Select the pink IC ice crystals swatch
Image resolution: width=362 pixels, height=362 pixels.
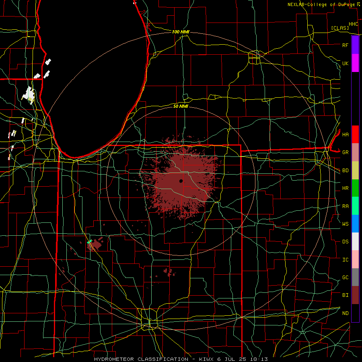[355, 259]
